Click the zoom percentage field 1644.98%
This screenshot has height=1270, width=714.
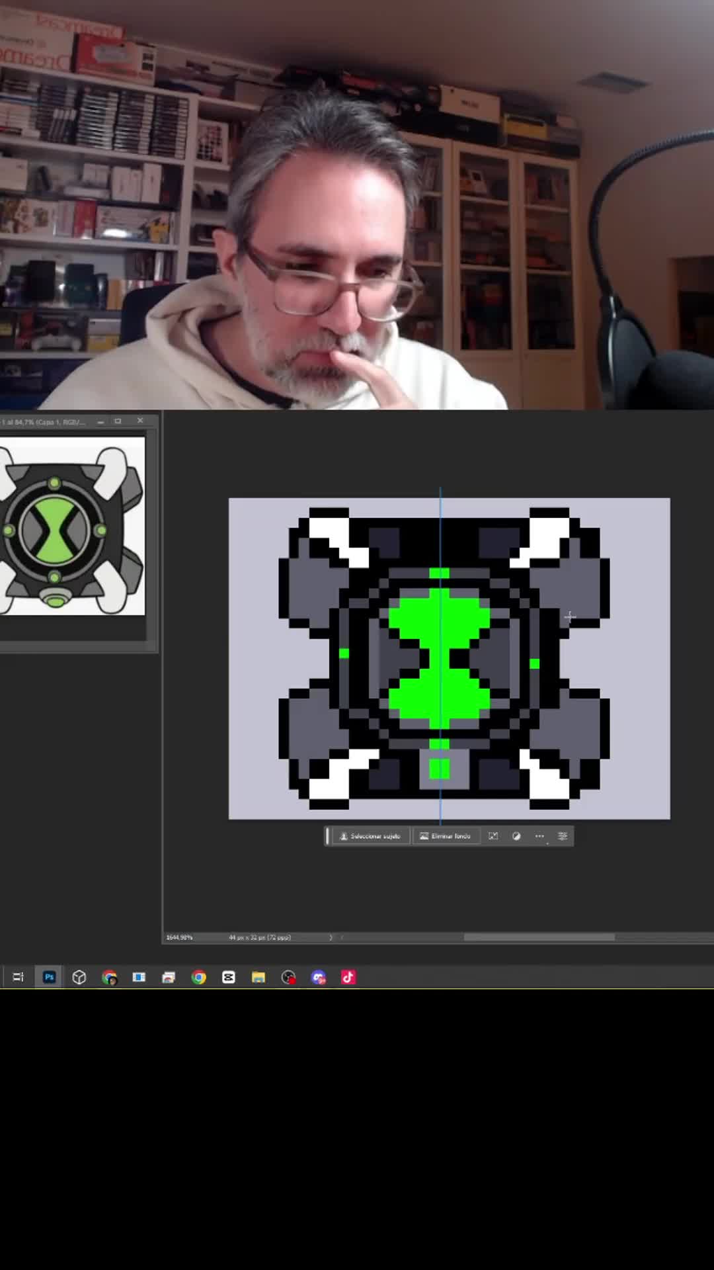179,937
